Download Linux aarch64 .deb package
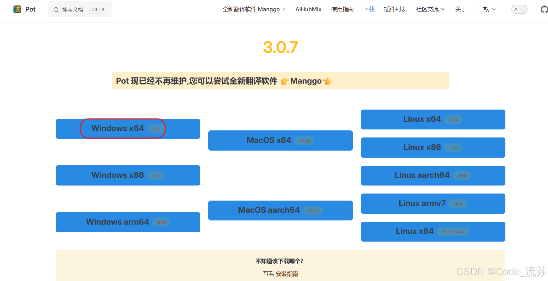 [433, 176]
